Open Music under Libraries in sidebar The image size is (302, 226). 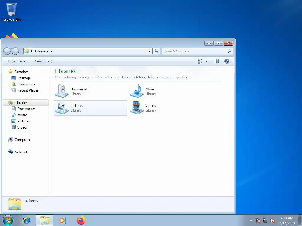pyautogui.click(x=22, y=115)
